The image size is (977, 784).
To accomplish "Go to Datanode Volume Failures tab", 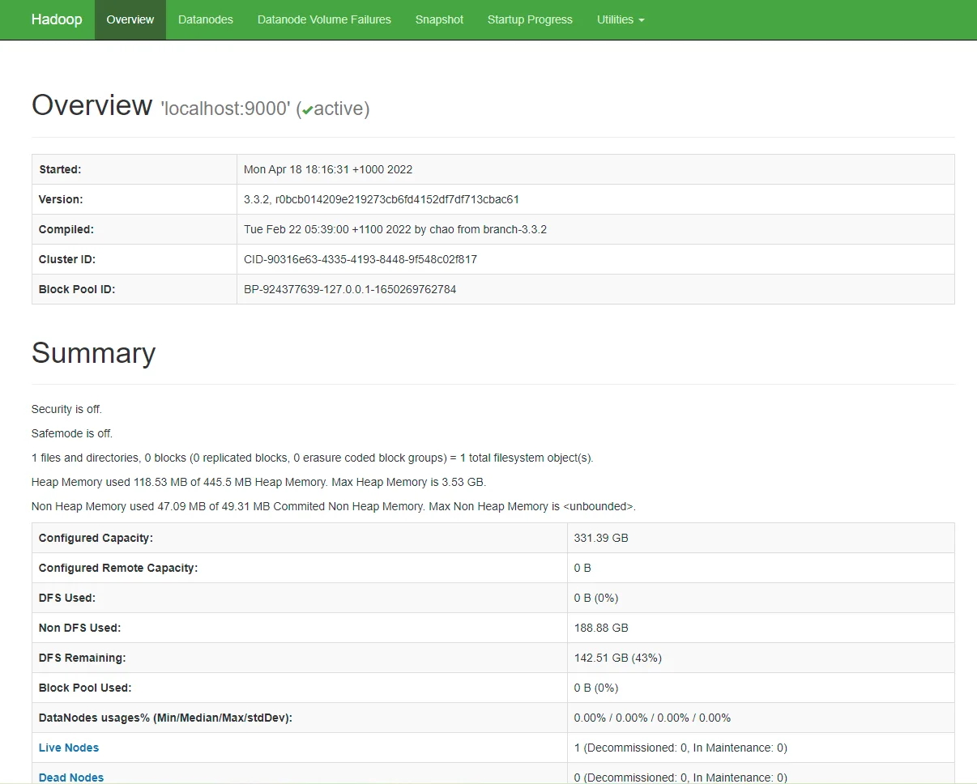I will coord(324,19).
